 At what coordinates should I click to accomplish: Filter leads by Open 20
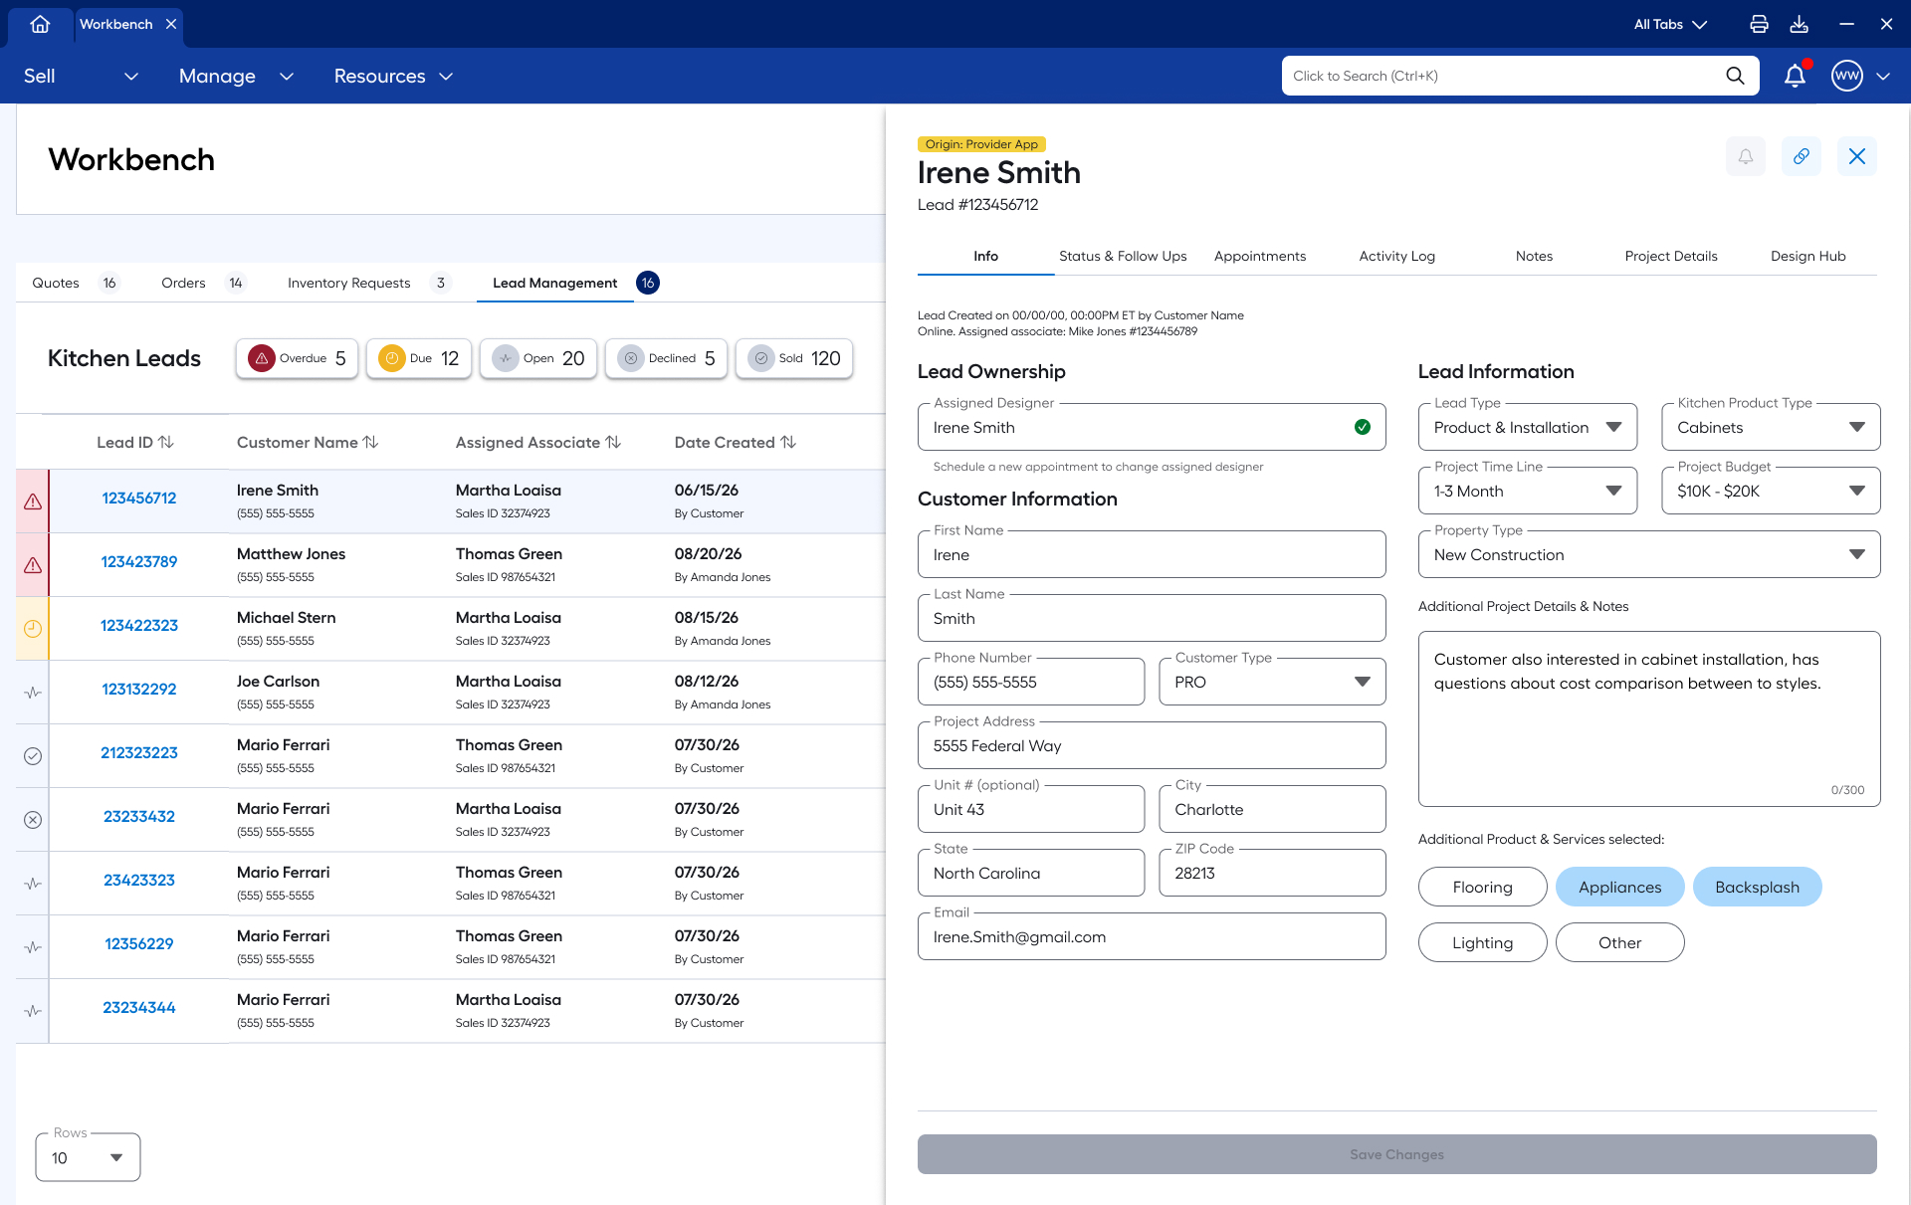pyautogui.click(x=538, y=358)
